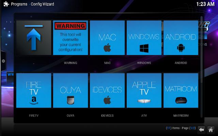
Task: Select the WINDOWS configuration tile
Action: [x=144, y=38]
